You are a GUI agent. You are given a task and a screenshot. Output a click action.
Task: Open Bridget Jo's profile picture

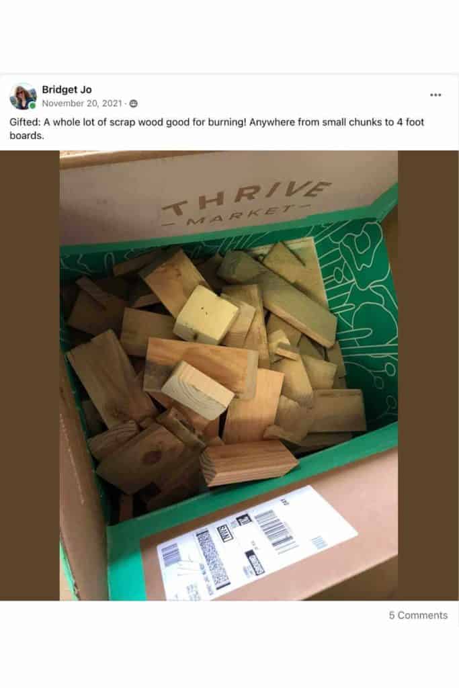(23, 95)
